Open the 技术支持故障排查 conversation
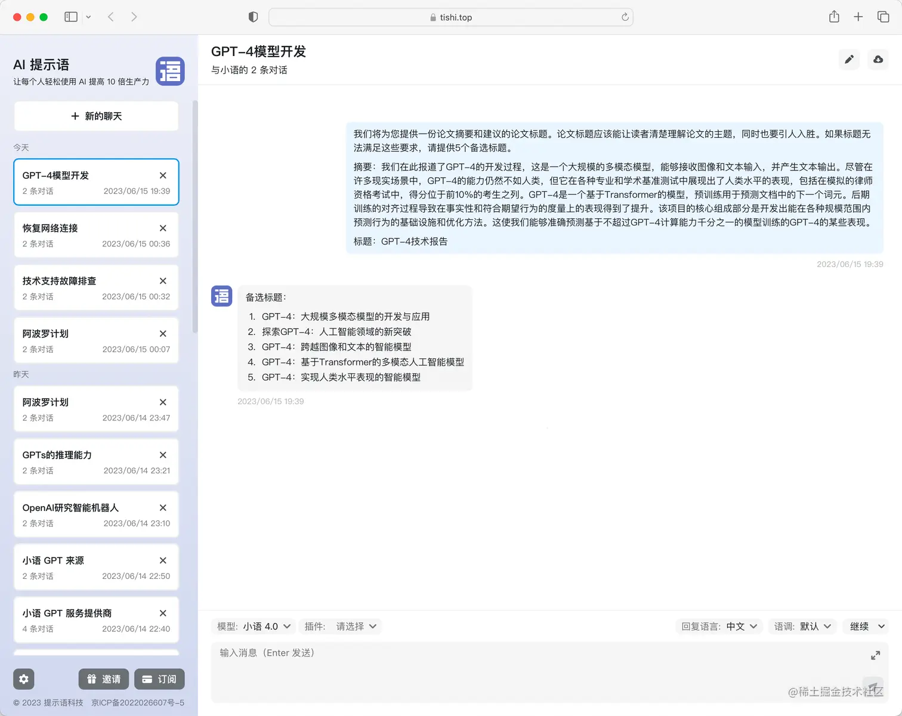Image resolution: width=902 pixels, height=716 pixels. coord(96,288)
